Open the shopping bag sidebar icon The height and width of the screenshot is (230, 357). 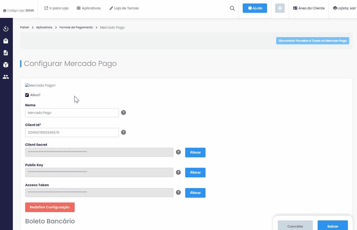(x=6, y=41)
